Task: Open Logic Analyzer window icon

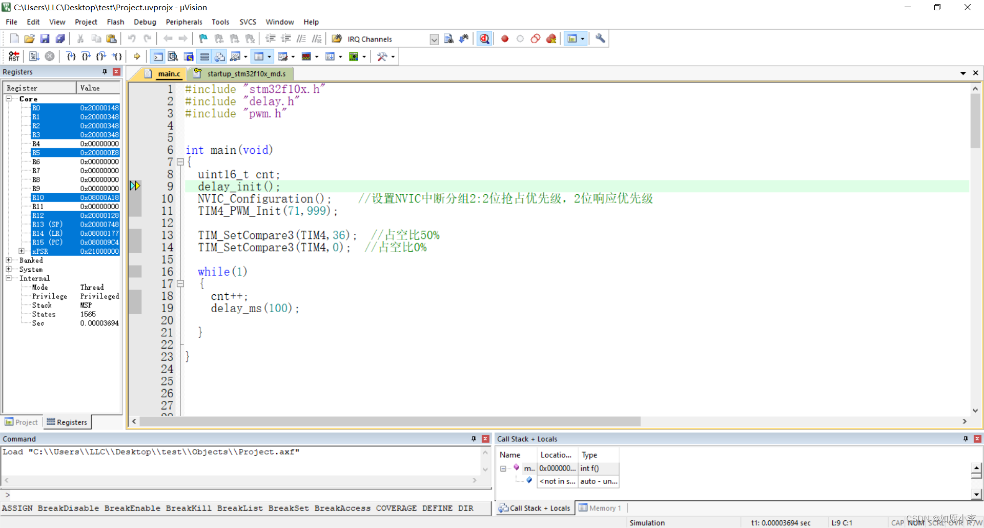Action: pos(306,56)
